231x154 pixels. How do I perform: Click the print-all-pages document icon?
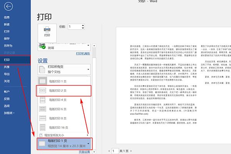point(42,69)
